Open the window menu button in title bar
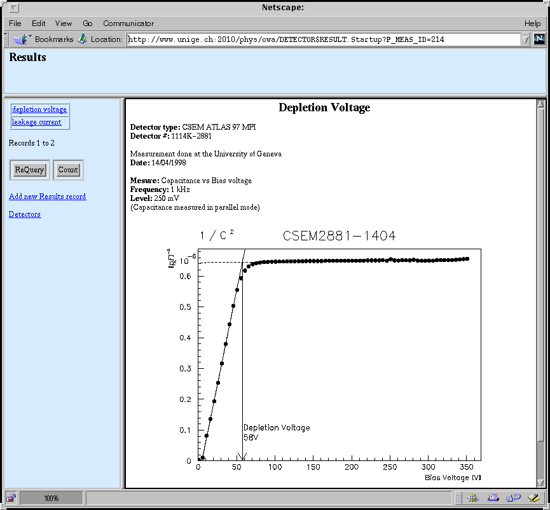Image resolution: width=550 pixels, height=510 pixels. (13, 8)
